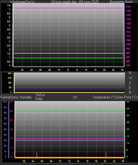The height and width of the screenshot is (165, 138).
Task: Click the green '40' temperature axis value
Action: pyautogui.click(x=128, y=102)
